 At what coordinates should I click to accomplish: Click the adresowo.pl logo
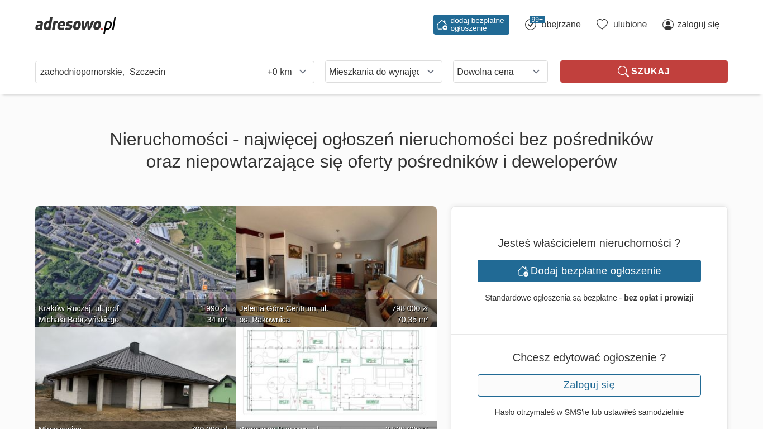75,25
